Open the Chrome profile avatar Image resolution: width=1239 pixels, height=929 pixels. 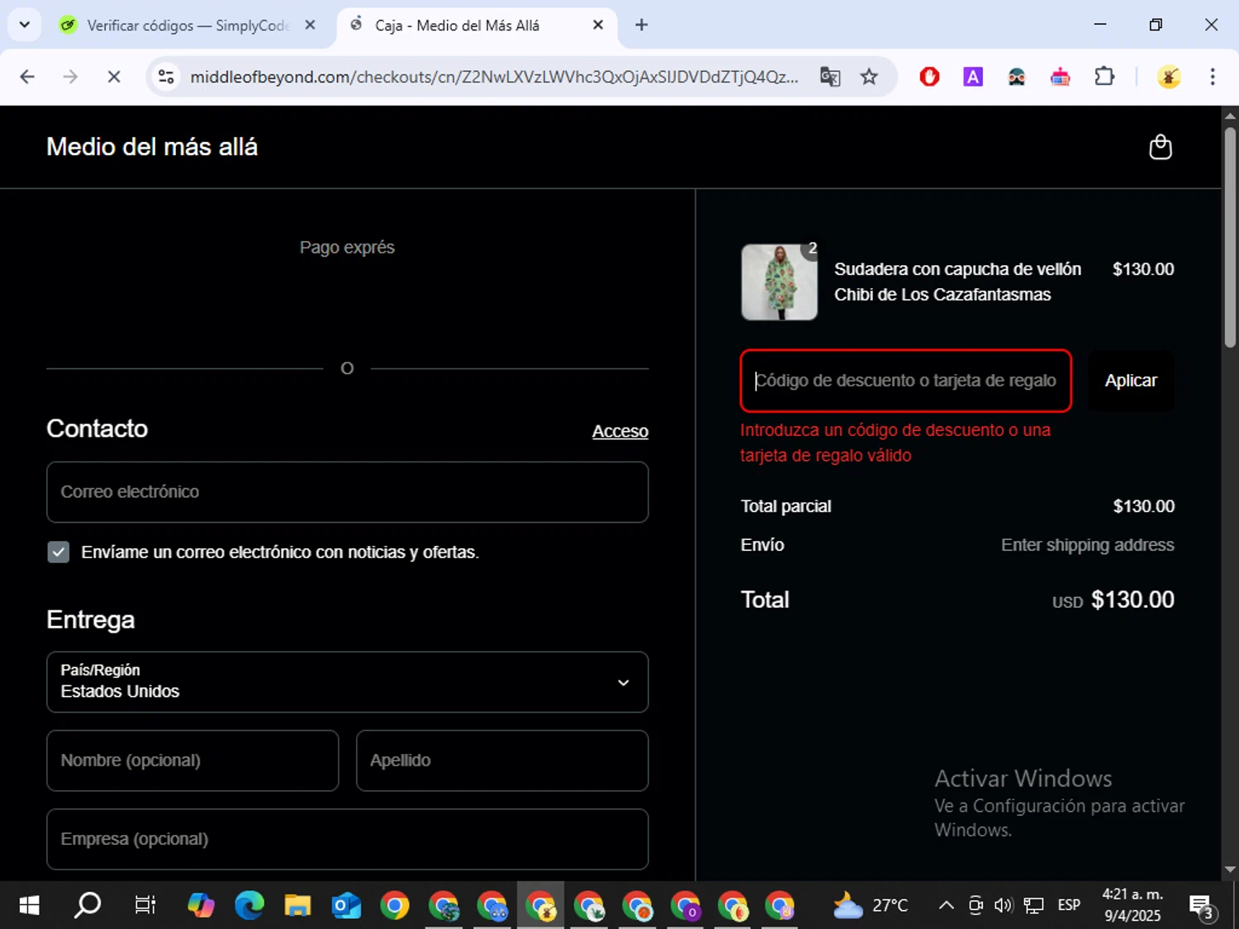tap(1169, 77)
